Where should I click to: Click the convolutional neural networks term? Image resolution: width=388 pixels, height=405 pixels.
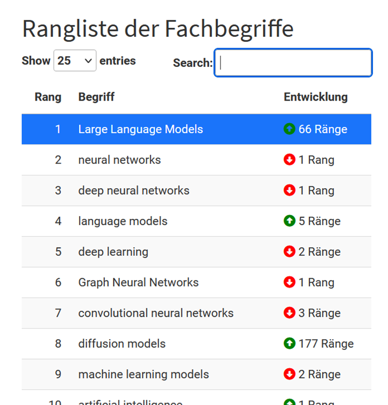coord(156,313)
